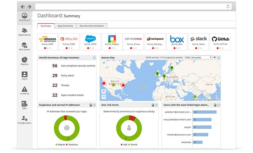
Task: Click the mbaker@acmeloric.com bar showing 70
Action: point(200,135)
